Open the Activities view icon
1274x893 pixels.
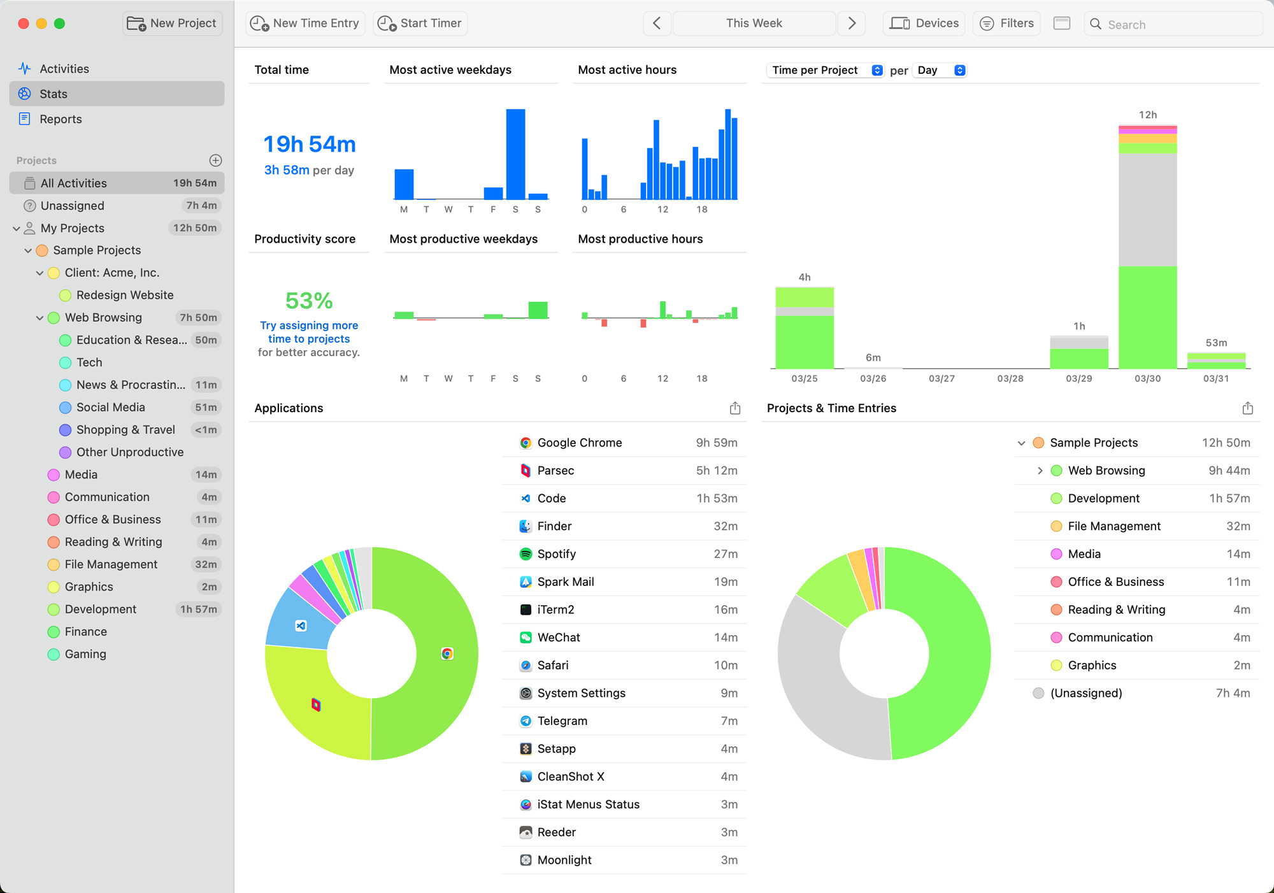coord(25,68)
